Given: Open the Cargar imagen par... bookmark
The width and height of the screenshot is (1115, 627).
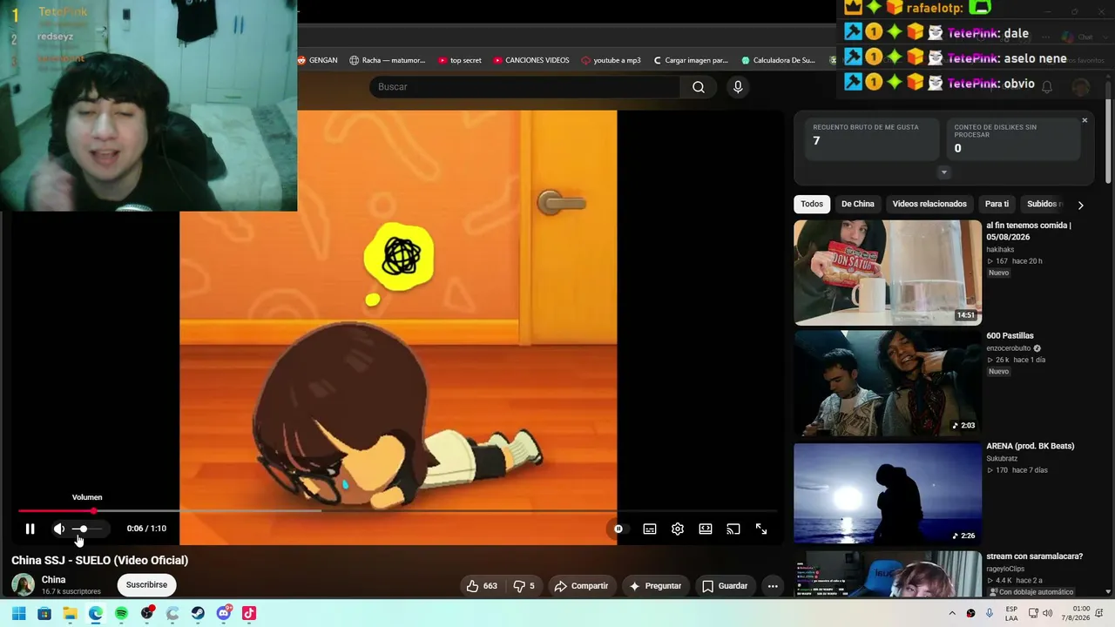Looking at the screenshot, I should click(x=690, y=60).
